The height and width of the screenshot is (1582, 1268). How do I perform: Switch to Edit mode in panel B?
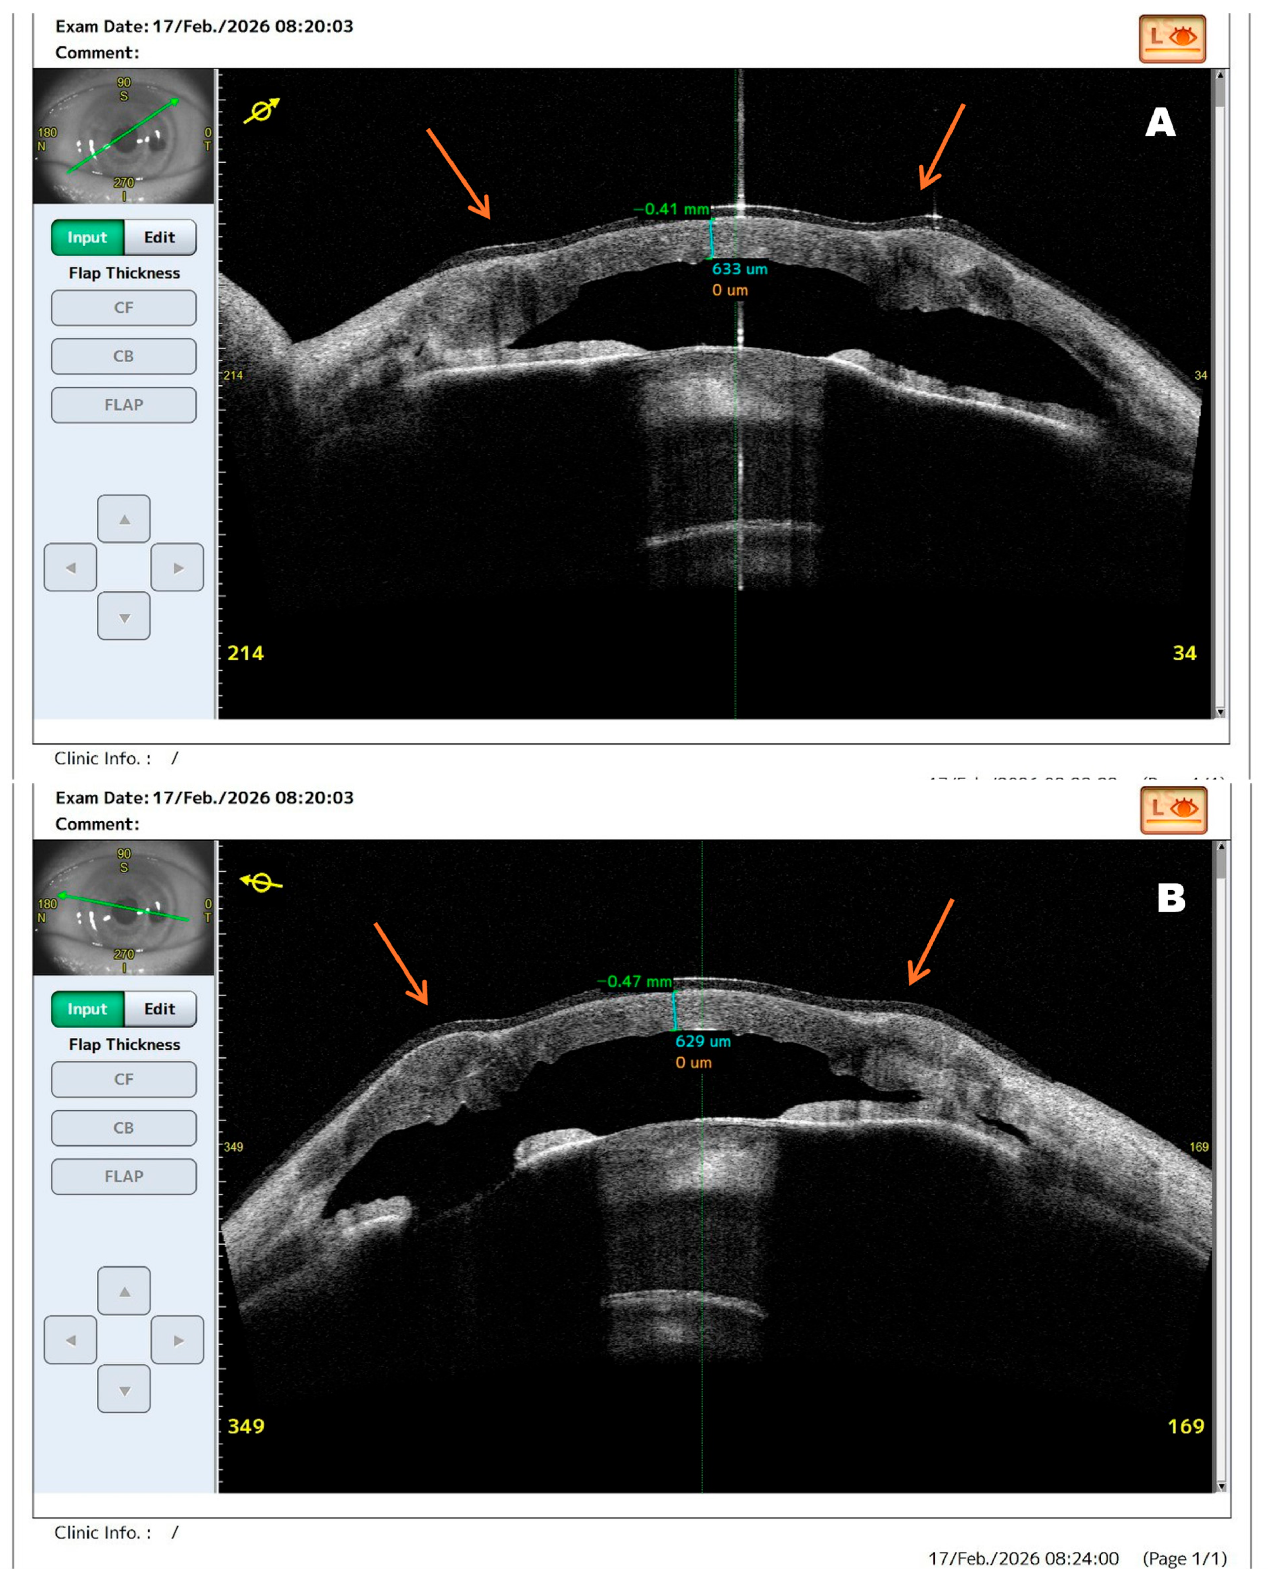[160, 1009]
